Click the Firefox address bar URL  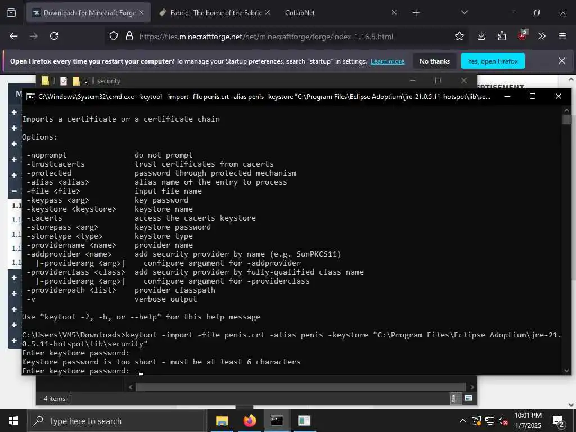coord(266,37)
